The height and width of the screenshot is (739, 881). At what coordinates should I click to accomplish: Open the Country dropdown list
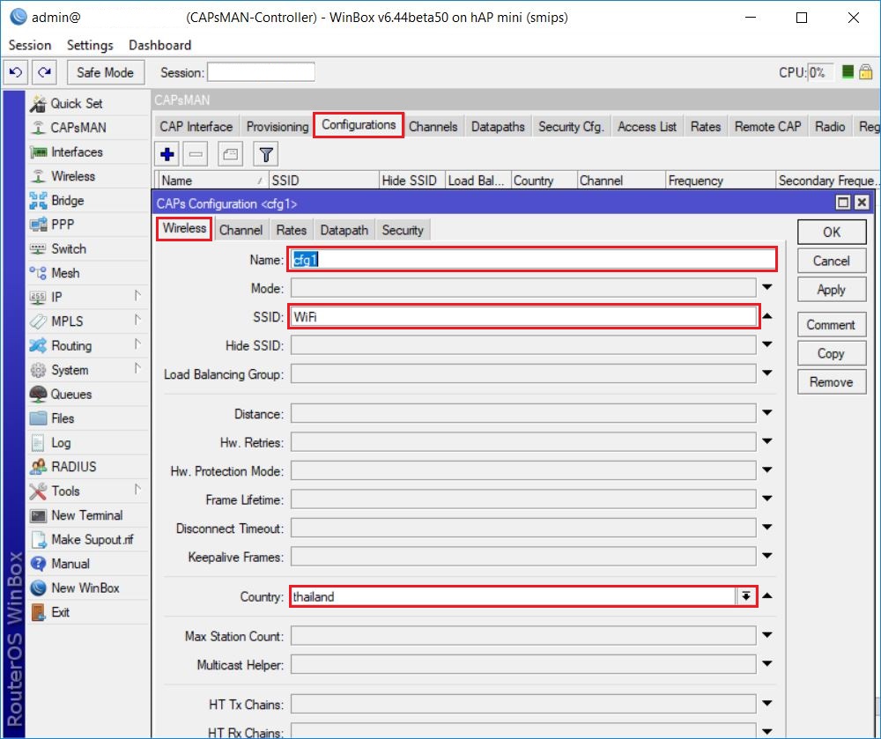click(745, 596)
